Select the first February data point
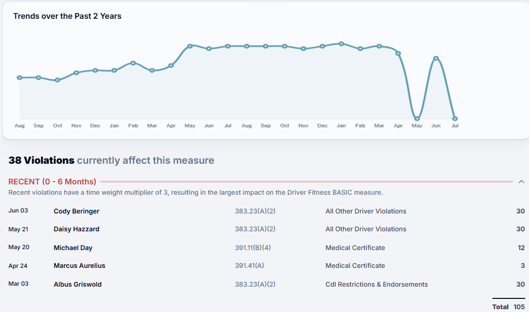The width and height of the screenshot is (529, 312). pos(133,63)
